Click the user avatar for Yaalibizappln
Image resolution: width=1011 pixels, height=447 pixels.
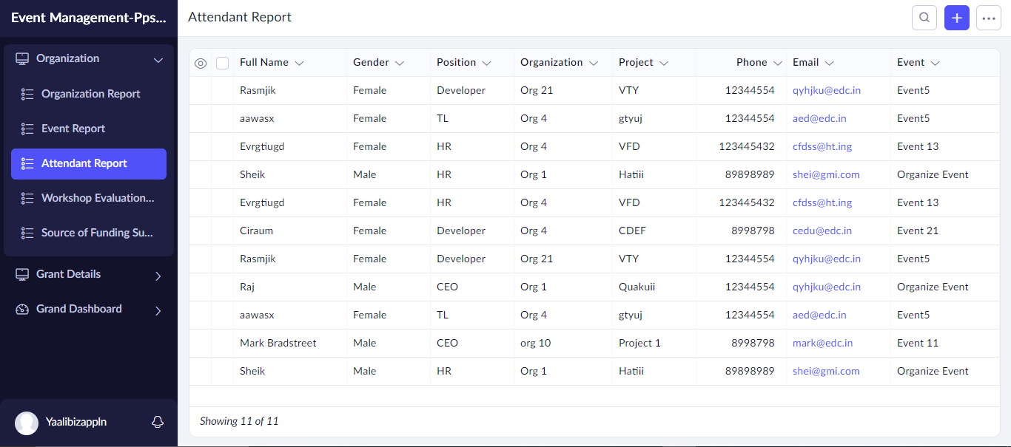point(27,423)
